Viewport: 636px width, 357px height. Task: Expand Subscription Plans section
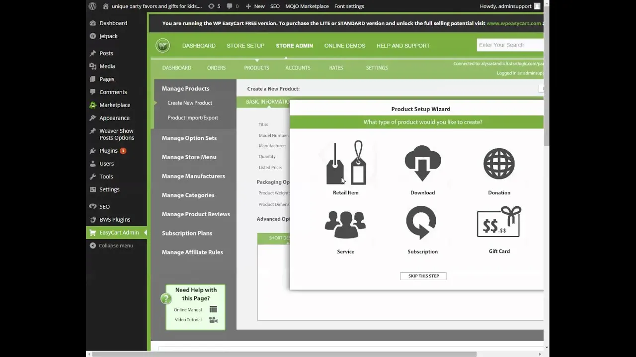point(187,233)
